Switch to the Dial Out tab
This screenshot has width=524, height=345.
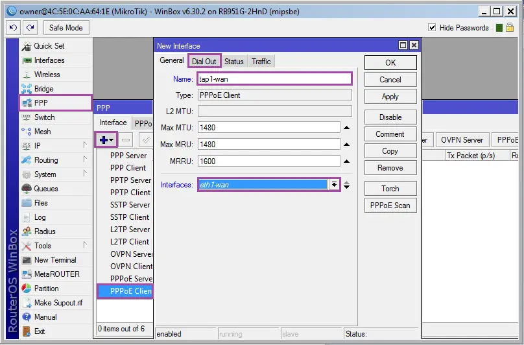(204, 62)
